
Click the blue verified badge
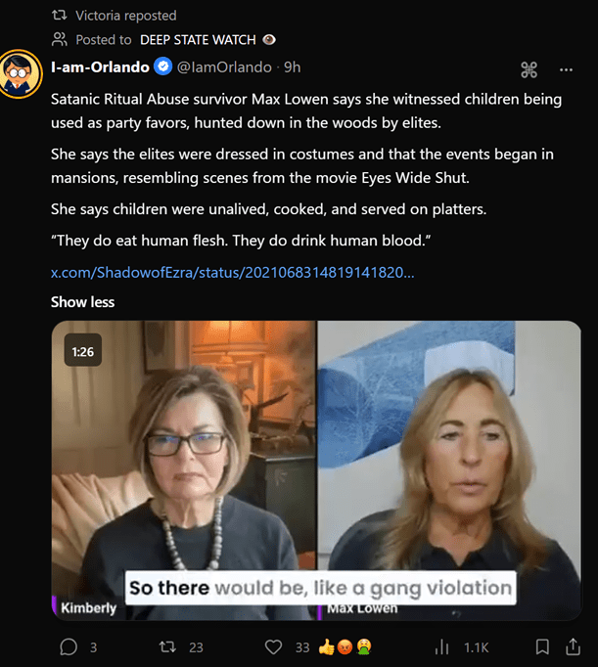point(164,67)
